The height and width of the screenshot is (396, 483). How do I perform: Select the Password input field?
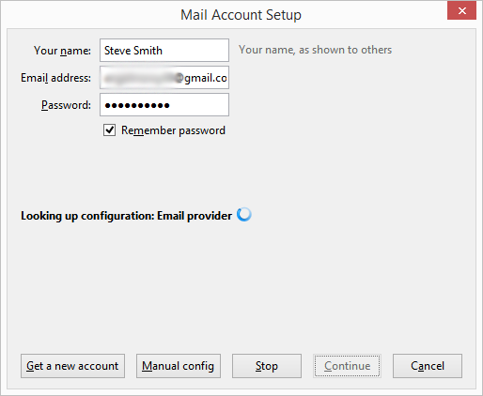pos(164,105)
